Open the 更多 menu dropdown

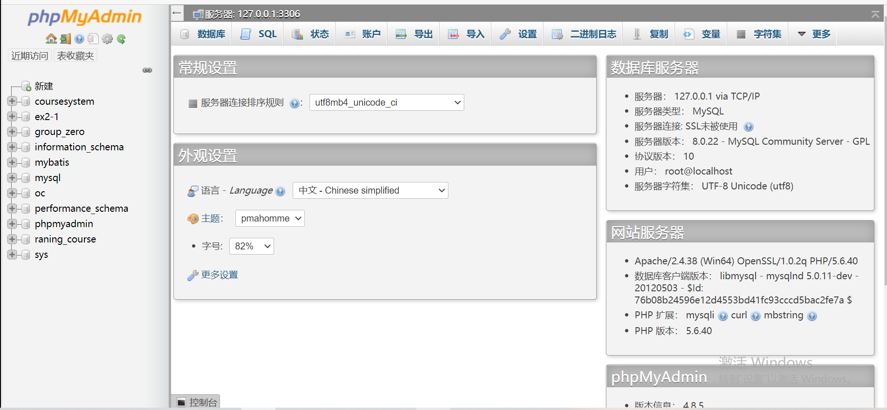[x=814, y=34]
